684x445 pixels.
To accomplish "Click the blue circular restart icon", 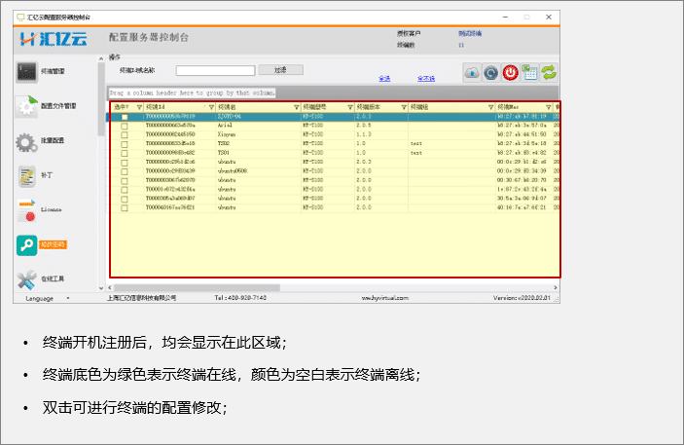I will [x=490, y=73].
